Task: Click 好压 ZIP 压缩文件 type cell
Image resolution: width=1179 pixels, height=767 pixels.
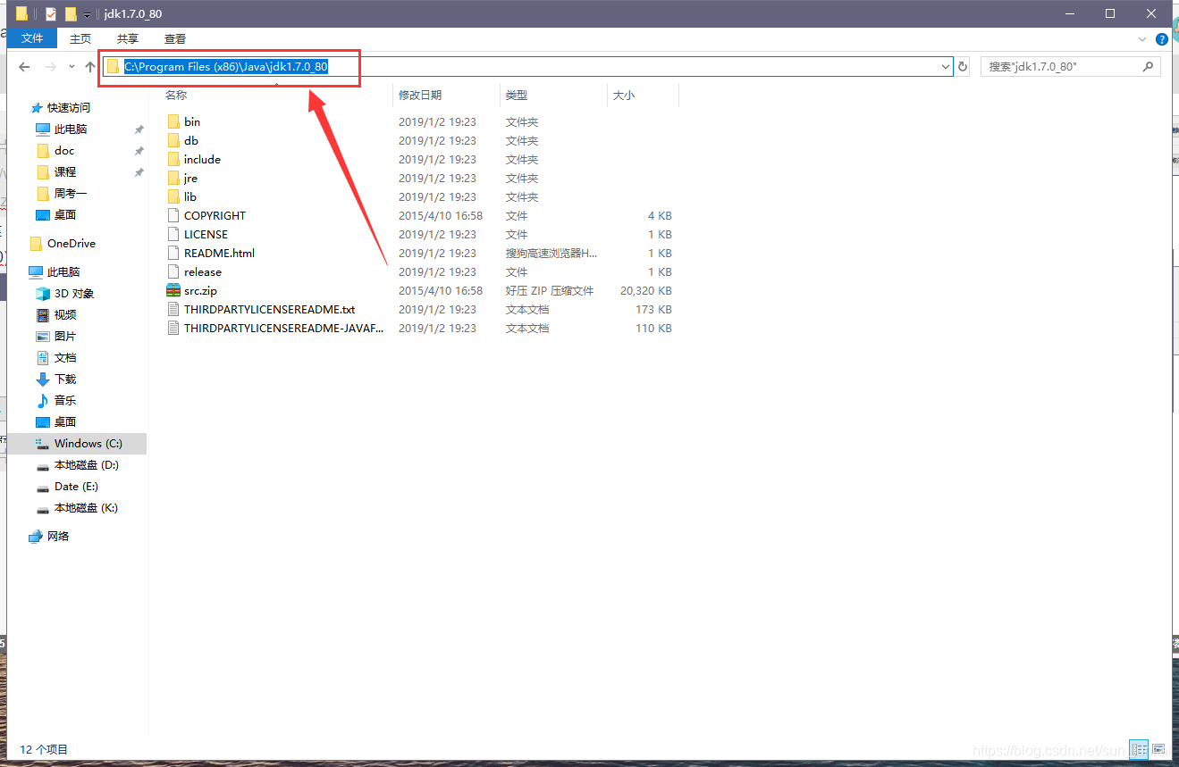Action: (550, 290)
